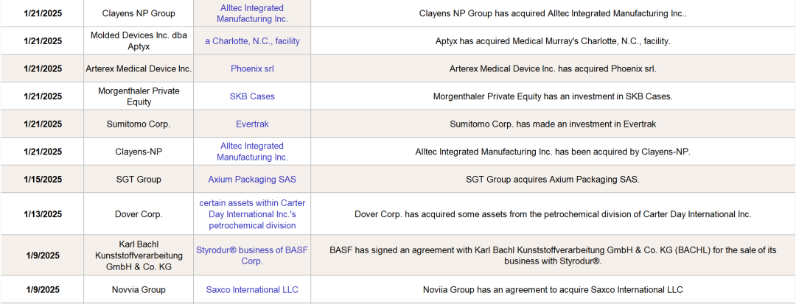Open the SKB Cases link
Image resolution: width=796 pixels, height=304 pixels.
(x=252, y=96)
